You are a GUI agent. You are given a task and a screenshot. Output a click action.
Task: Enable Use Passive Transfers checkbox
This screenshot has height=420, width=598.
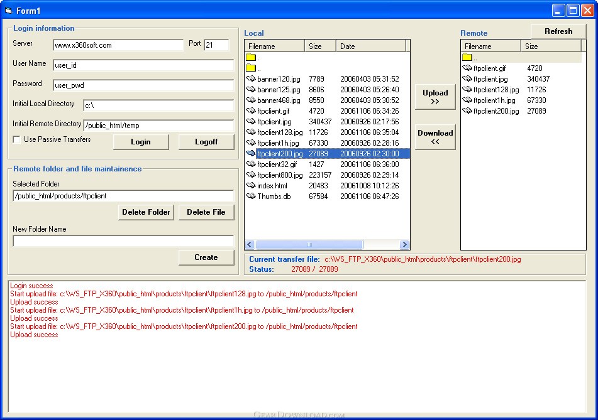pyautogui.click(x=16, y=140)
